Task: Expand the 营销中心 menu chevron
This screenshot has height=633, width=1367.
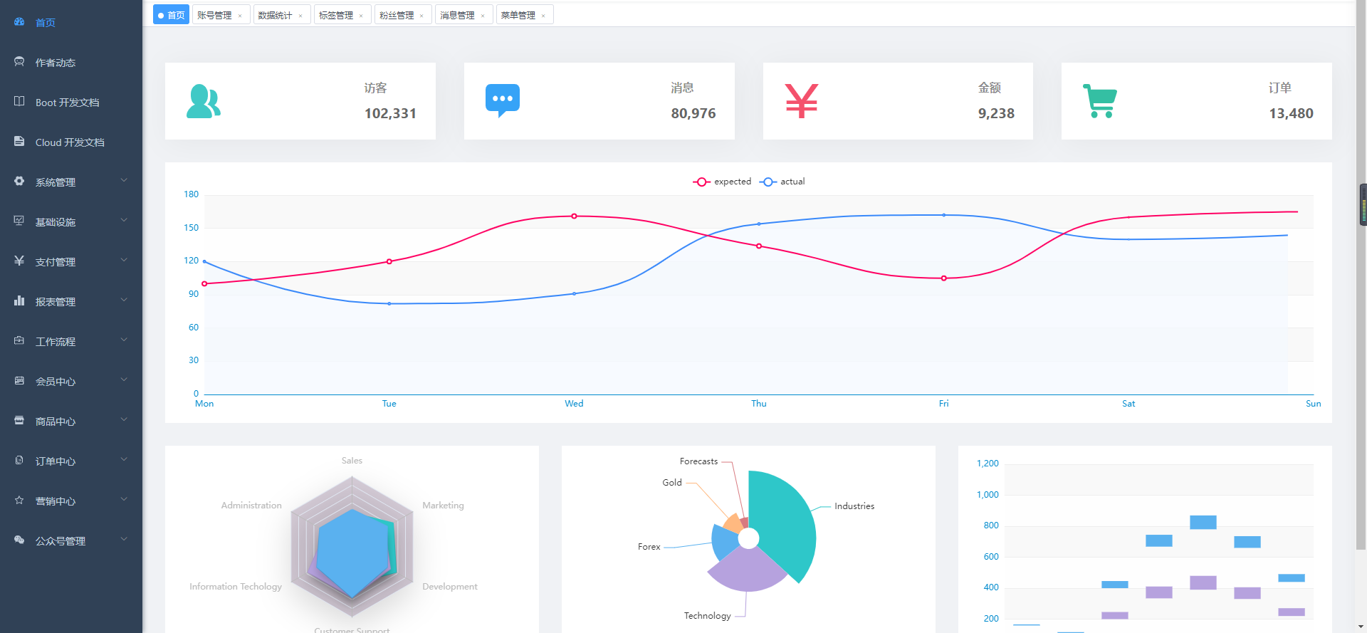Action: pos(124,499)
